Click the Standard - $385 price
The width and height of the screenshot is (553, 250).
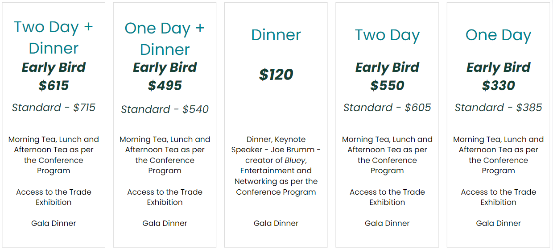click(498, 108)
